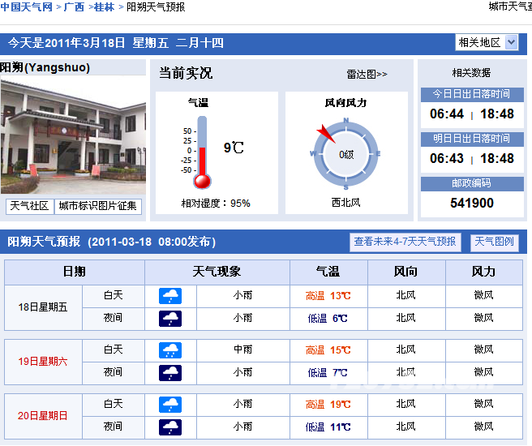Viewport: 532px width, 446px height.
Task: Click the 19th nighttime rain icon
Action: [170, 372]
